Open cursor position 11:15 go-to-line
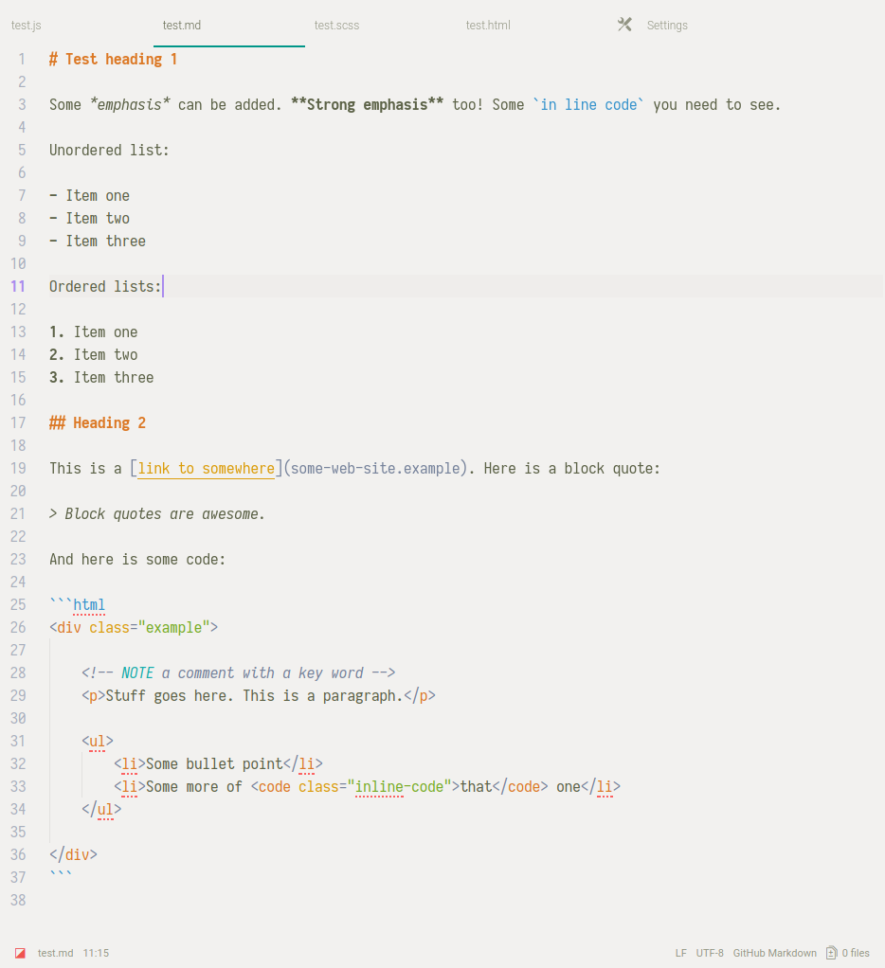 (x=96, y=953)
